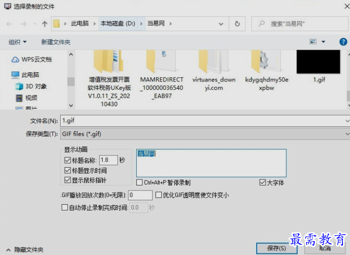Click the Forward navigation arrow
The width and height of the screenshot is (350, 255).
point(23,24)
